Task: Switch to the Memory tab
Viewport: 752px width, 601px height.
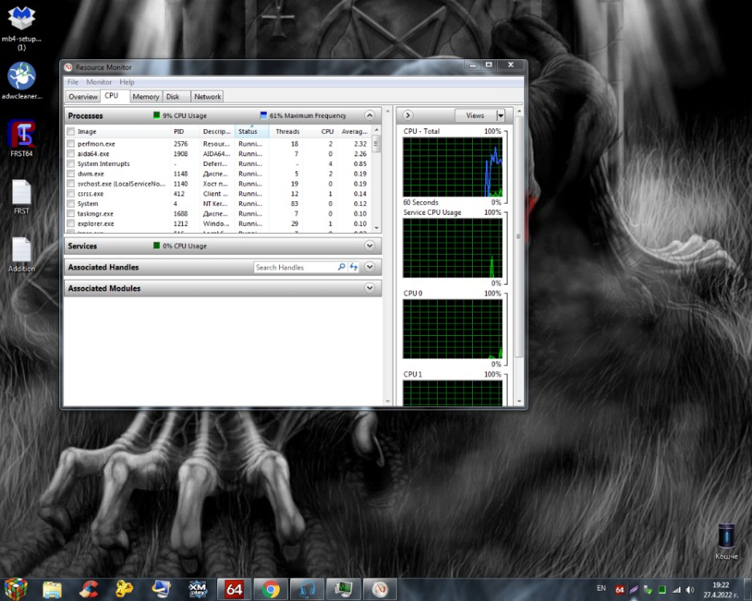Action: (146, 97)
